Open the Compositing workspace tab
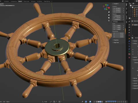138x103 pixels. pyautogui.click(x=14, y=1)
